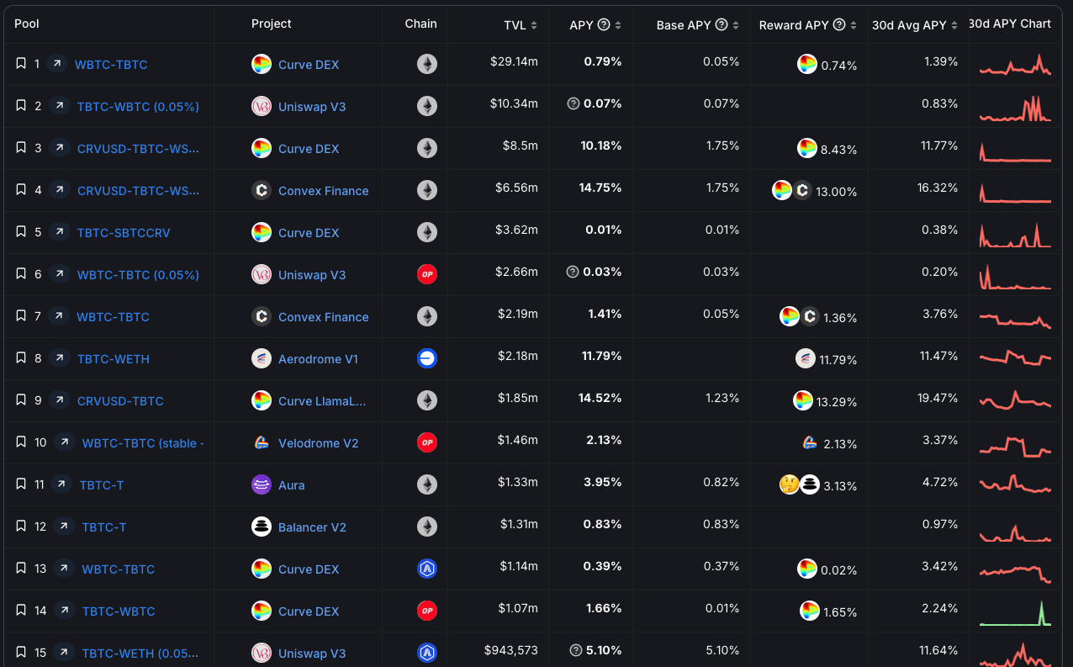Click the Velodrome V2 logo icon

[262, 442]
